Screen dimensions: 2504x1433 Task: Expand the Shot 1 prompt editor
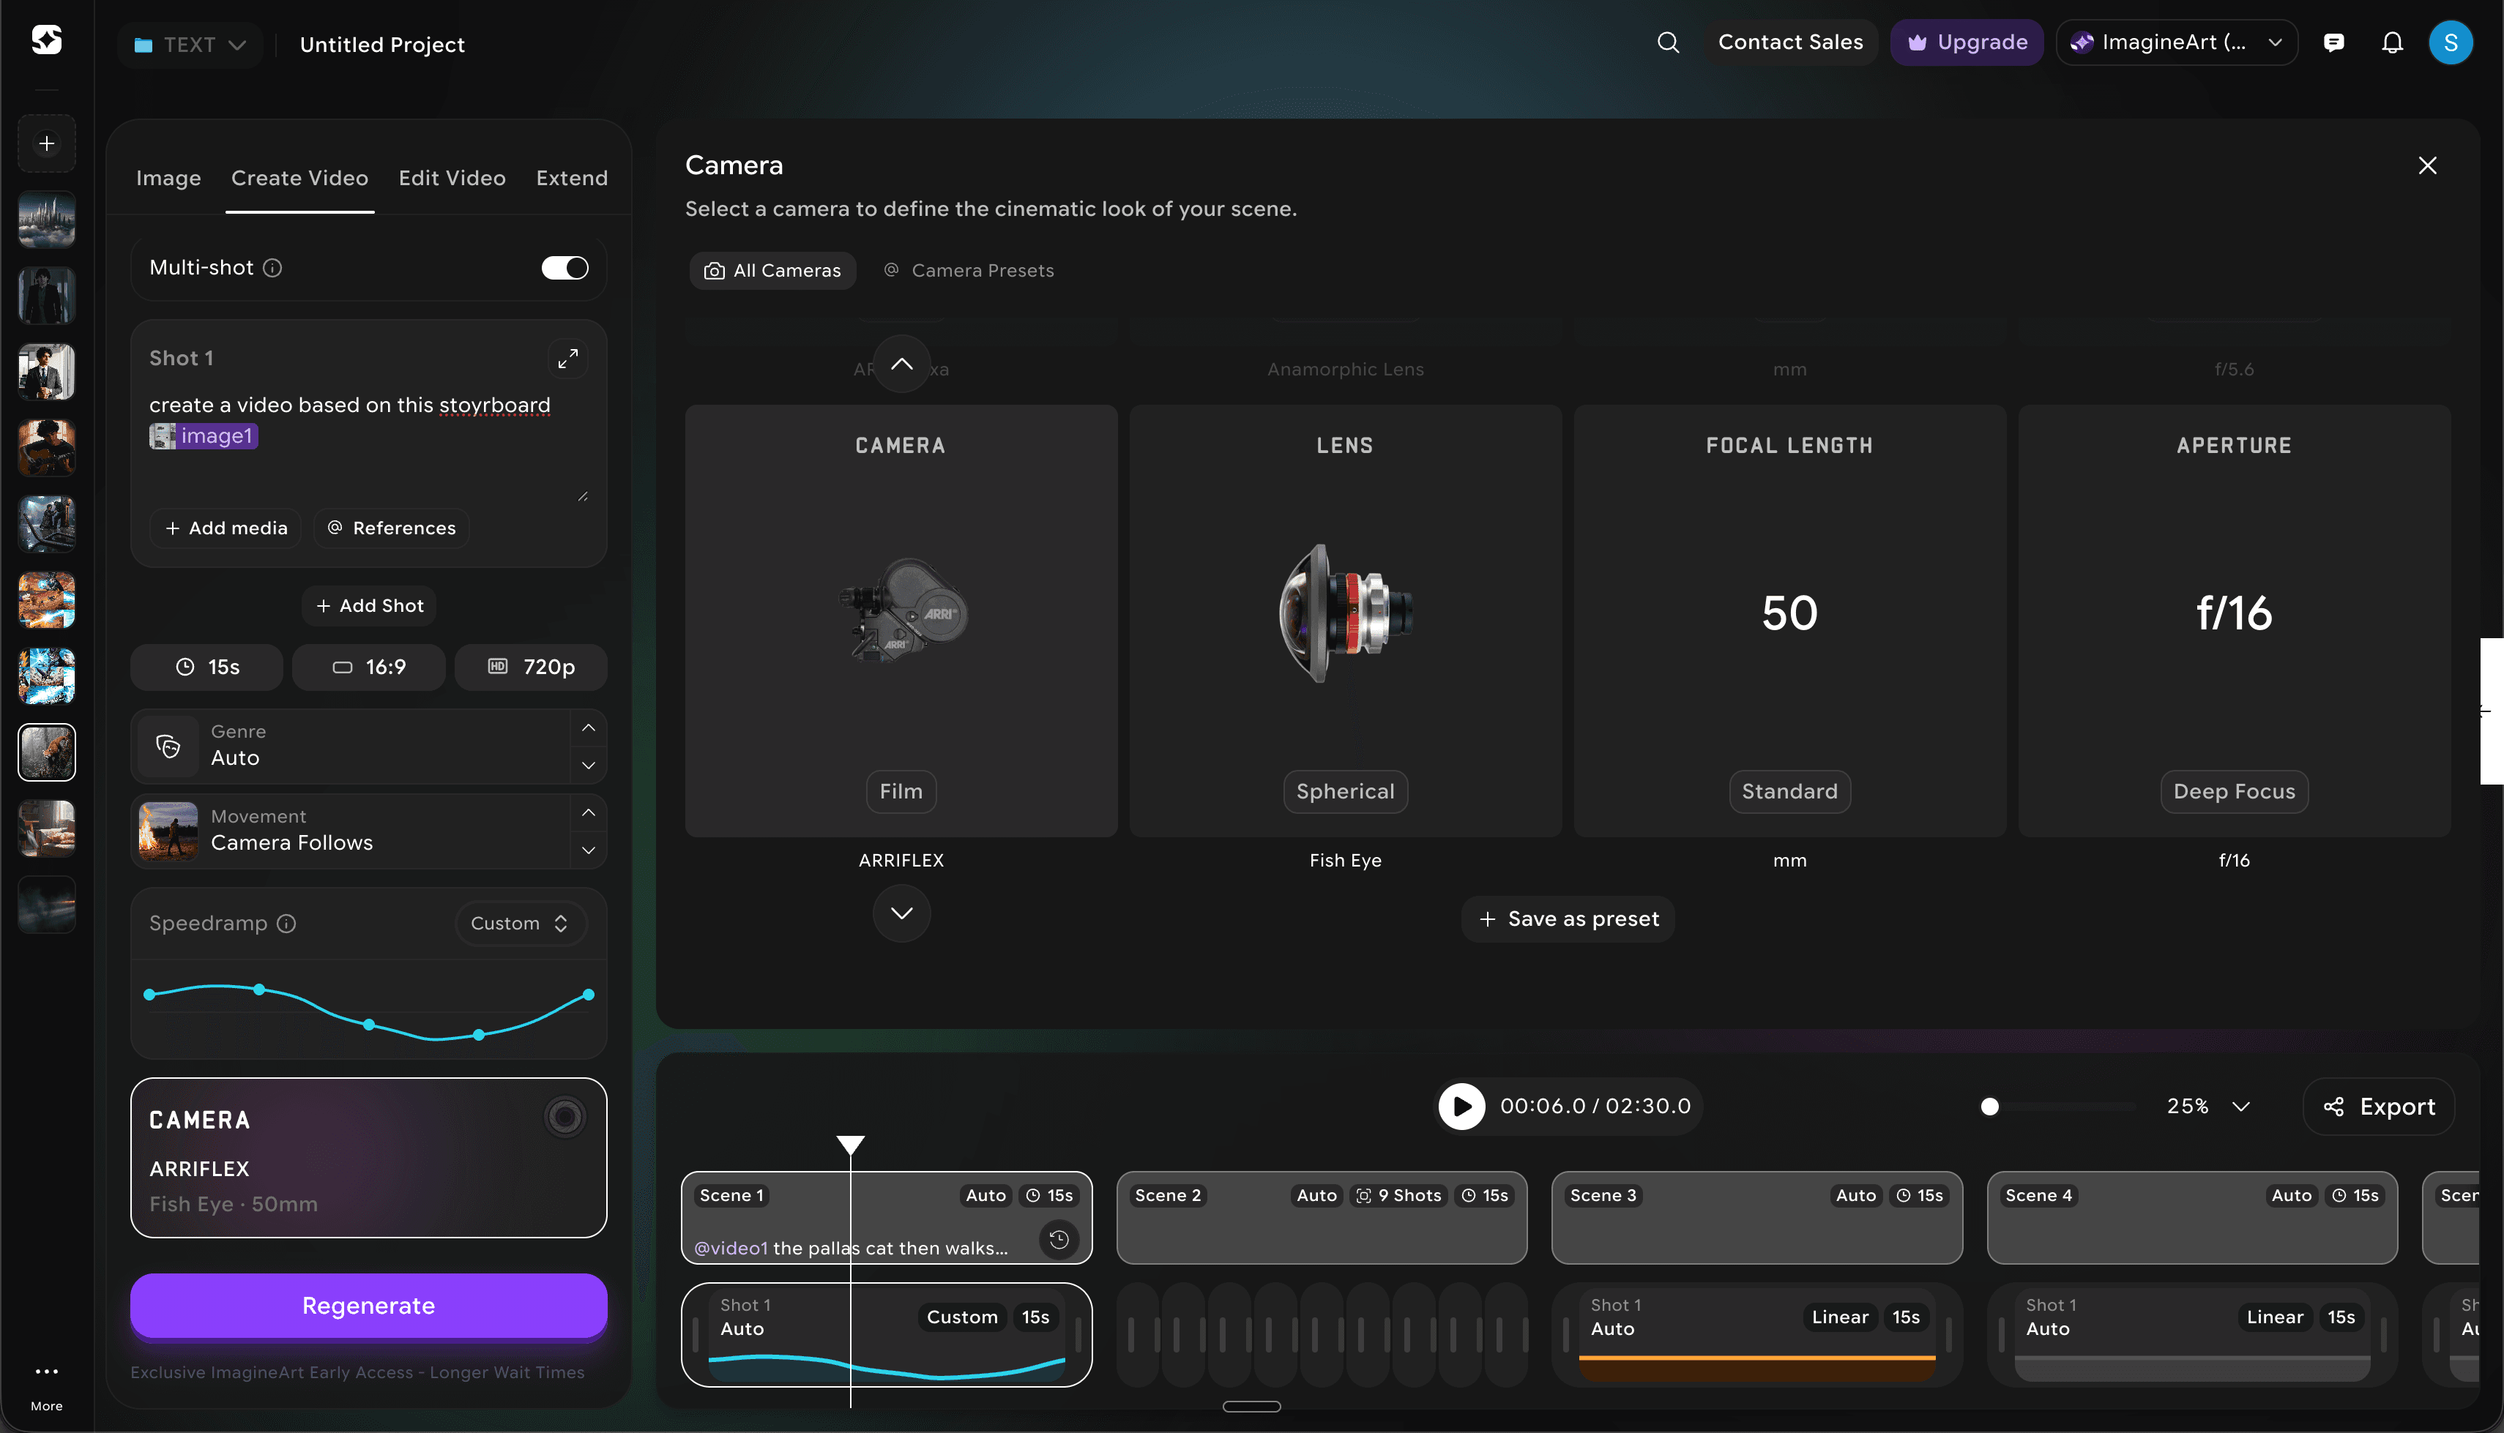point(568,359)
